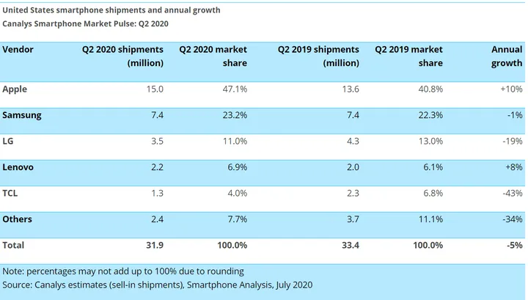Select the Total row label
This screenshot has width=528, height=300.
(x=13, y=245)
